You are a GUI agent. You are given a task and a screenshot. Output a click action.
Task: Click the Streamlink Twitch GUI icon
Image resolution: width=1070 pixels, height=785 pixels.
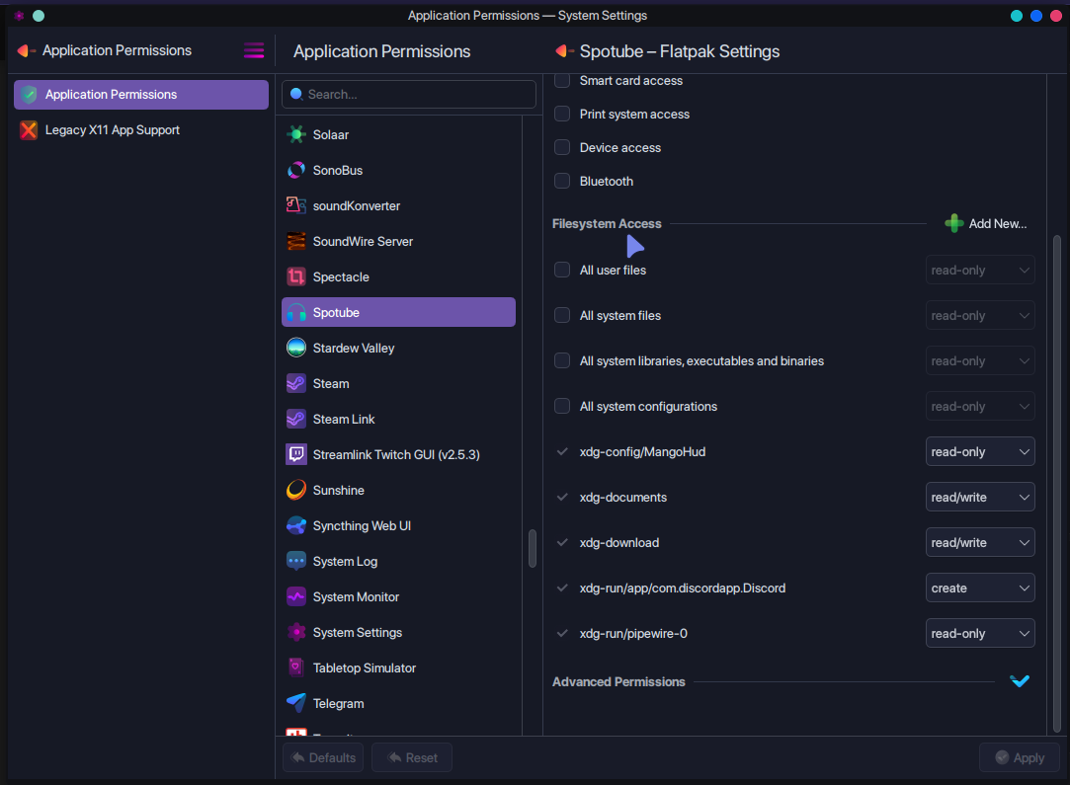tap(296, 454)
